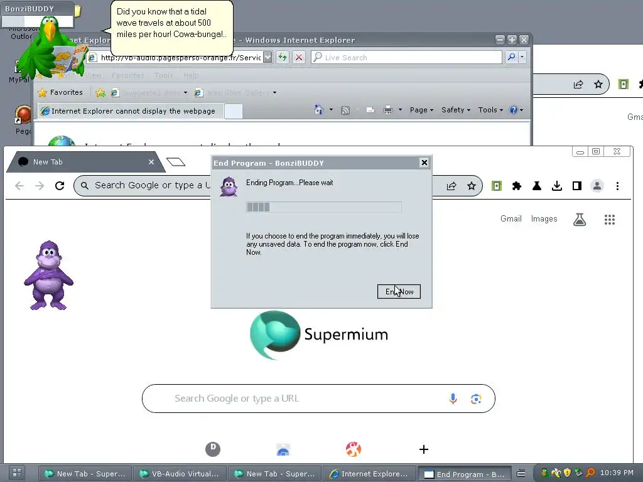The image size is (643, 482).
Task: Open the Page dropdown in IE command bar
Action: pyautogui.click(x=421, y=110)
